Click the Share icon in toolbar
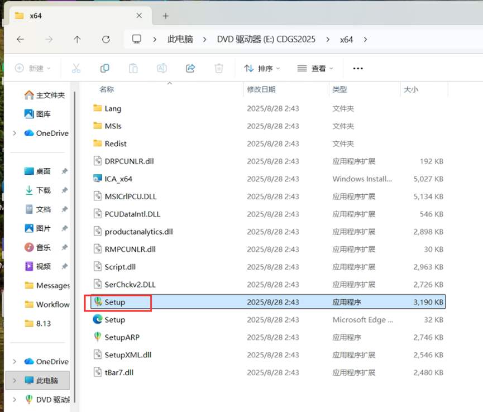This screenshot has width=483, height=412. point(190,68)
